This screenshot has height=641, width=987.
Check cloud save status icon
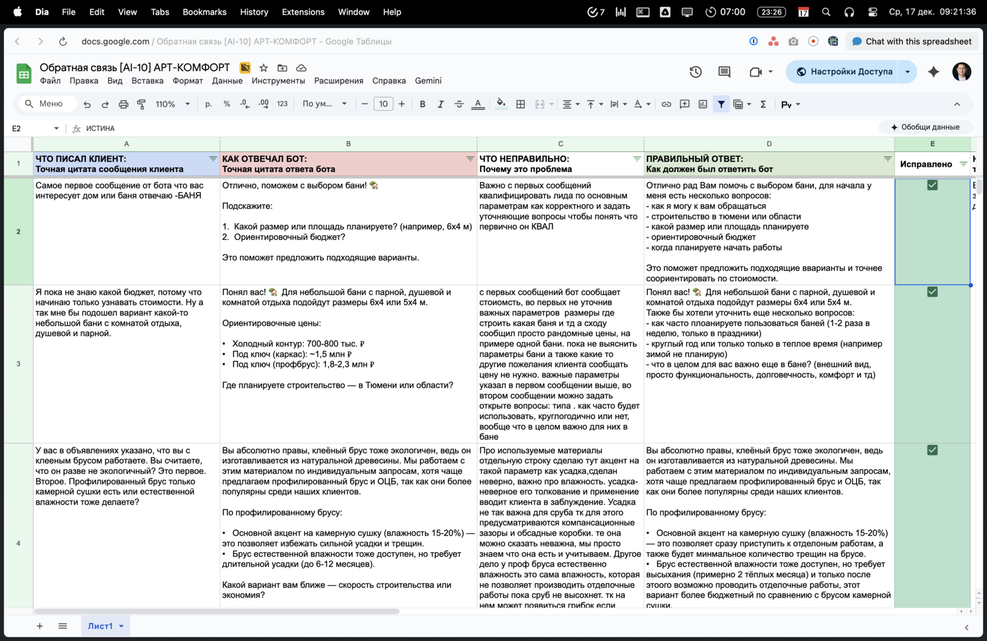pos(301,68)
